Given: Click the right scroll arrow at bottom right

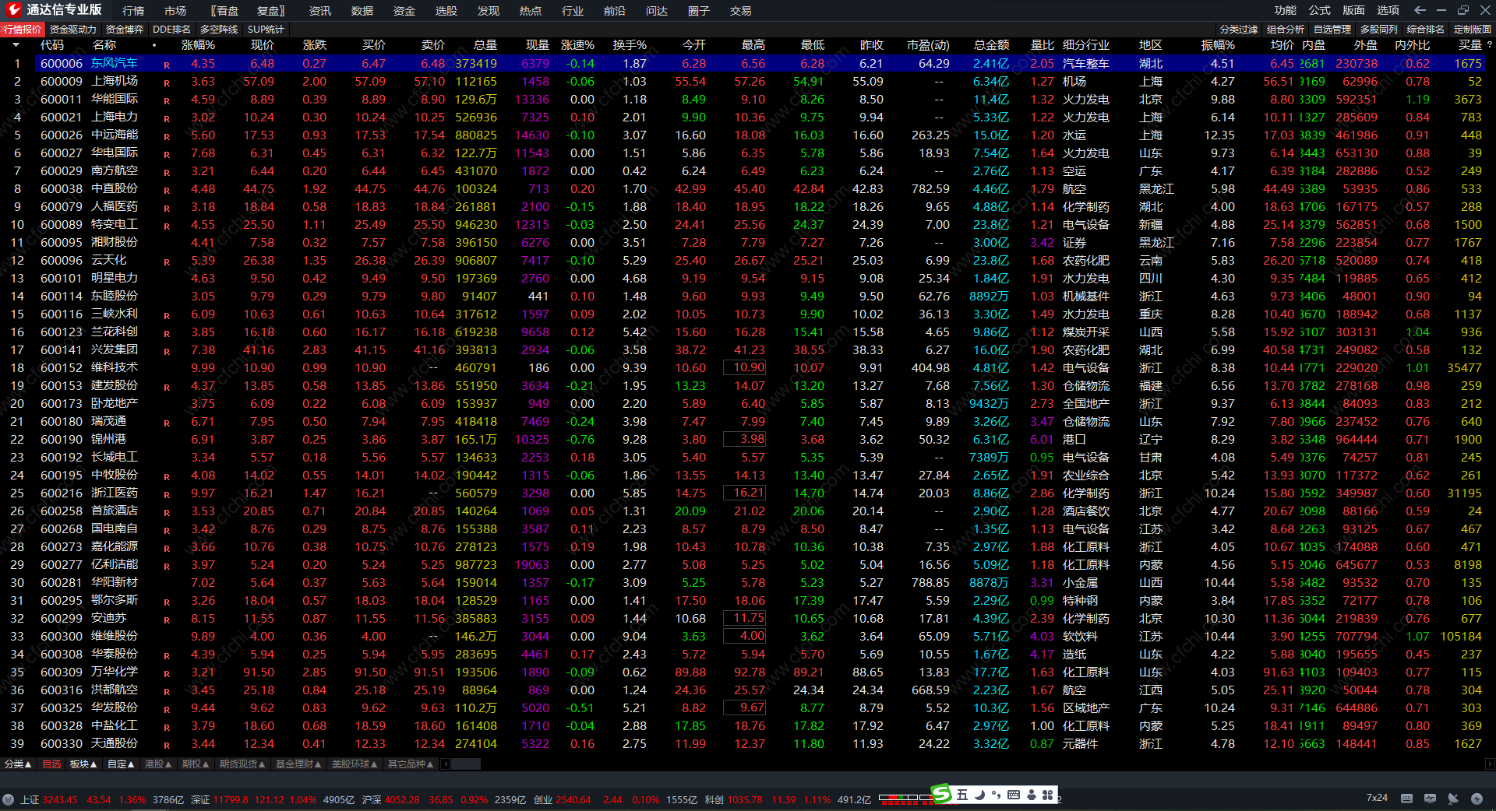Looking at the screenshot, I should tap(1490, 764).
